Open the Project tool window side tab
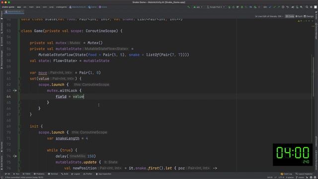This screenshot has height=179, width=318. tap(1, 15)
